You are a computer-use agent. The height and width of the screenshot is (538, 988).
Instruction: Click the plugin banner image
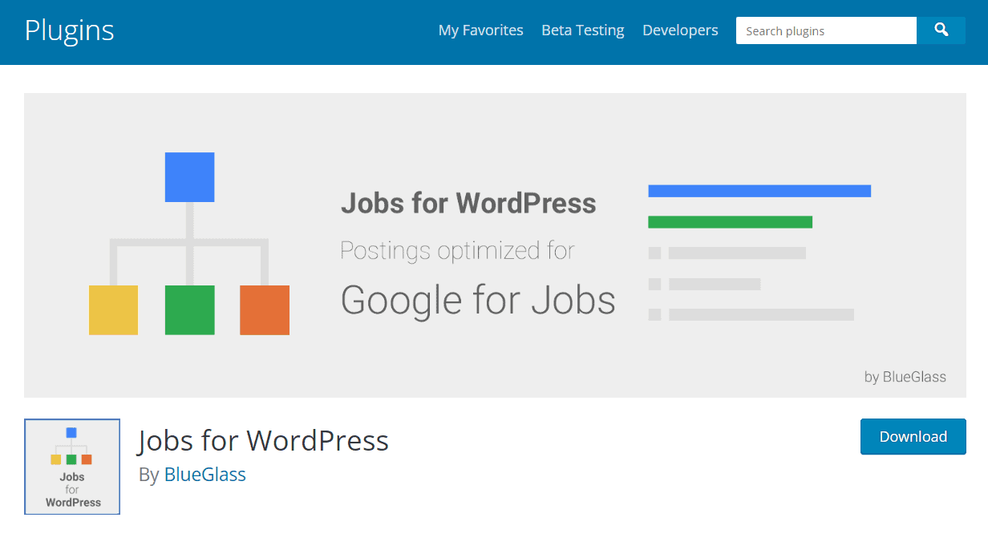(x=495, y=245)
